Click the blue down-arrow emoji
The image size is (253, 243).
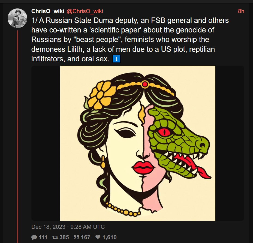pyautogui.click(x=116, y=59)
